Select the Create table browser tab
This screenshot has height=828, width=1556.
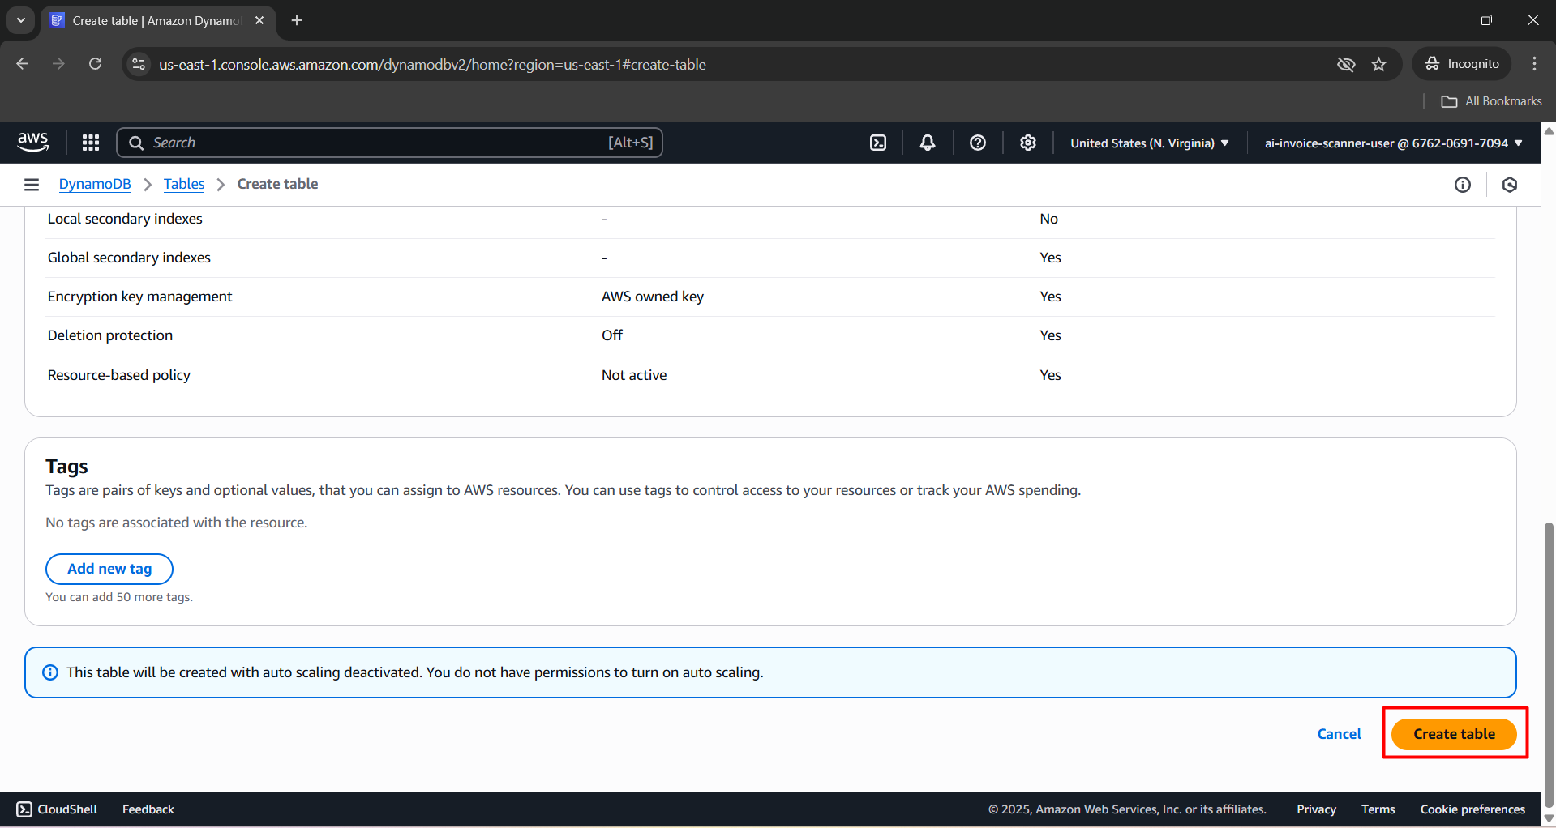[x=156, y=20]
